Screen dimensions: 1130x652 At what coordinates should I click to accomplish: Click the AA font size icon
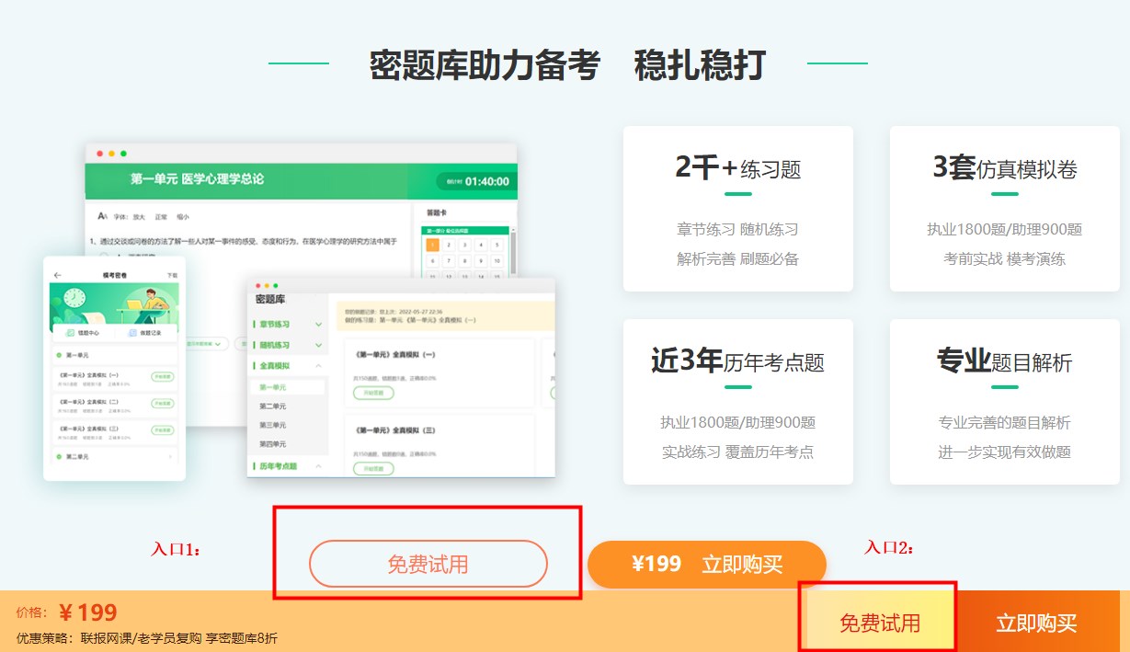101,216
